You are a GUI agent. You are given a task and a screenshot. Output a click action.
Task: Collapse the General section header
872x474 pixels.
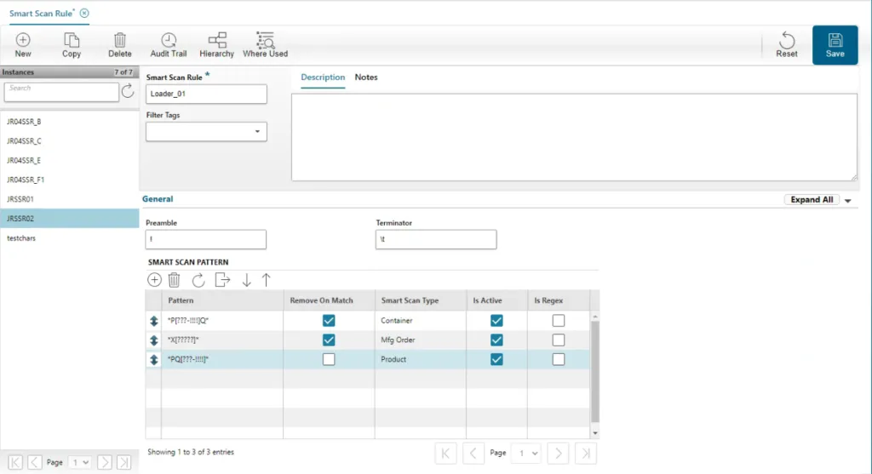pyautogui.click(x=158, y=199)
